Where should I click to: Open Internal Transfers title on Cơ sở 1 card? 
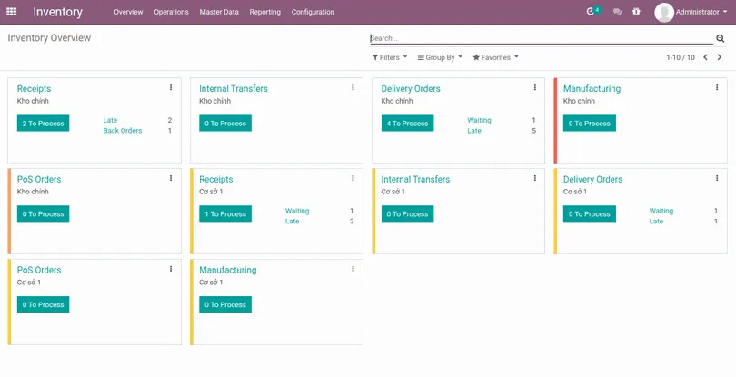pos(415,179)
